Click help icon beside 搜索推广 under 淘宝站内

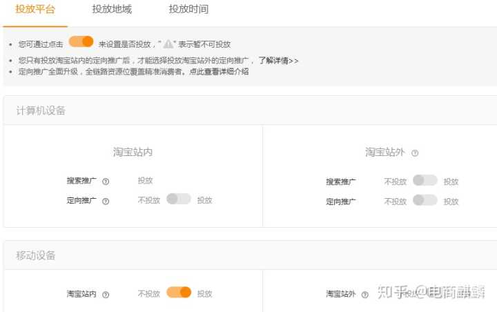pos(106,182)
